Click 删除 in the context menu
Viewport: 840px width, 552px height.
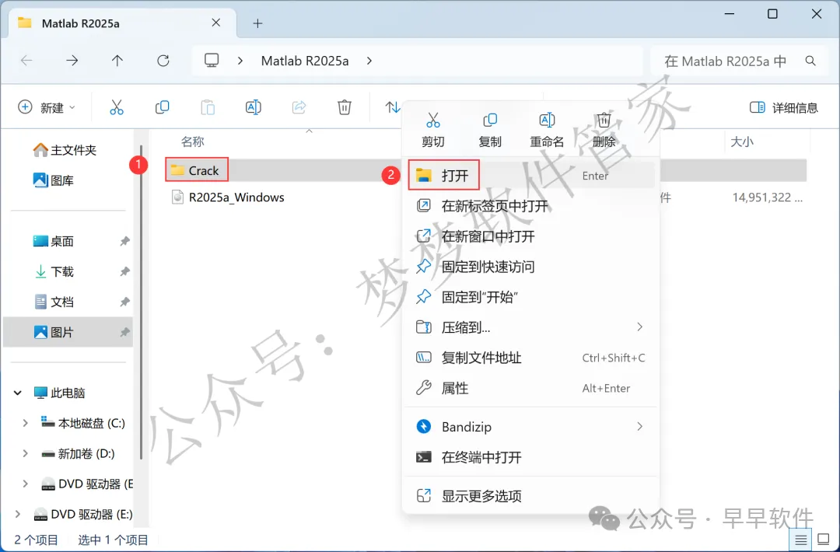pos(604,130)
